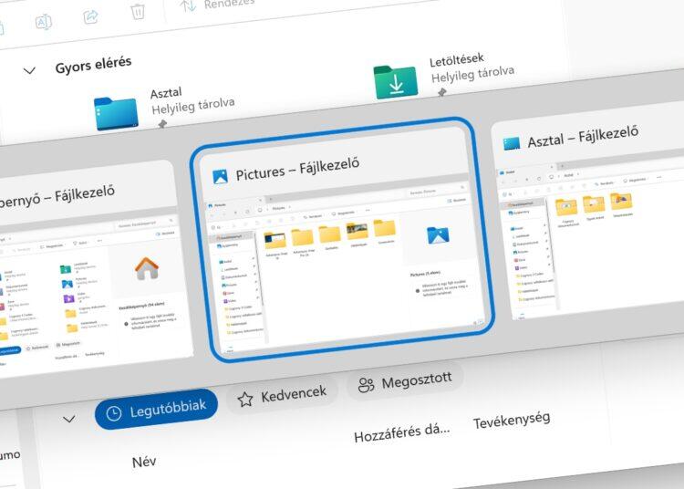The width and height of the screenshot is (684, 489).
Task: Select the Legutóbbiak tab
Action: (x=156, y=410)
